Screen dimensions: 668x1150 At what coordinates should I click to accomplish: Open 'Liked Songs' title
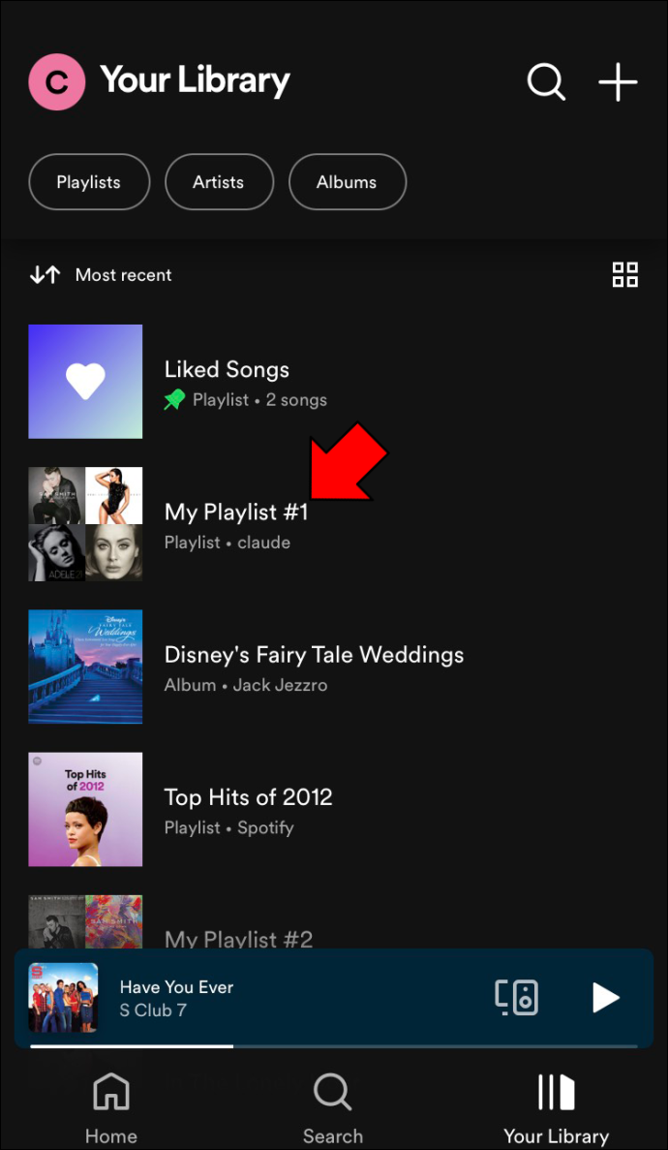tap(227, 370)
